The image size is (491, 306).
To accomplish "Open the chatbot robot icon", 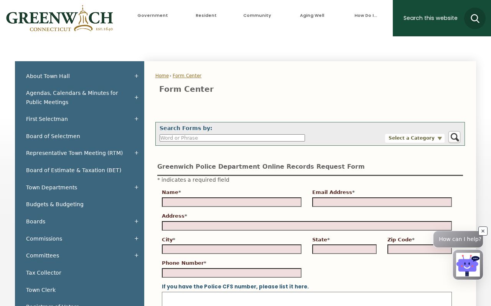I will click(x=468, y=265).
